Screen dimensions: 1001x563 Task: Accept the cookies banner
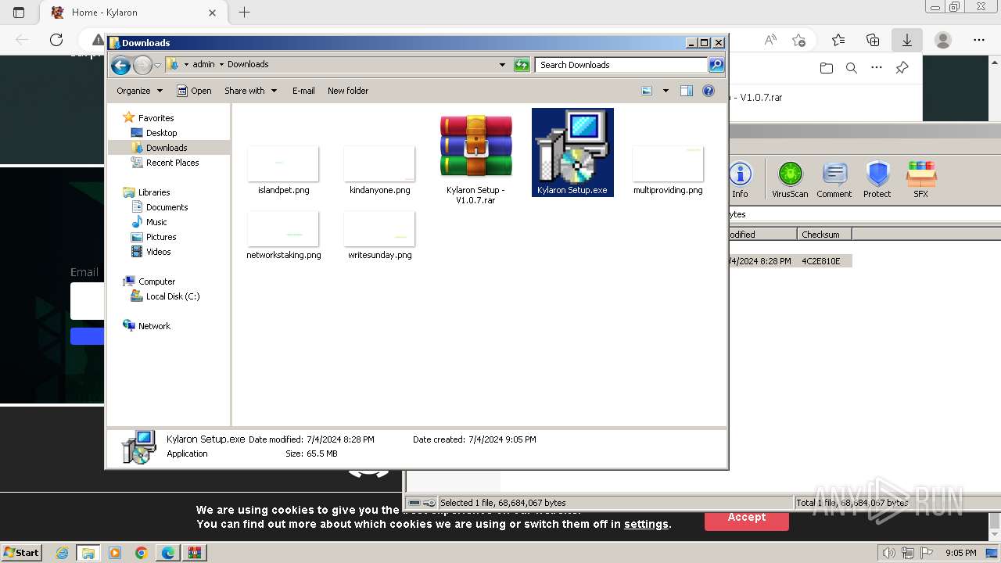coord(747,518)
